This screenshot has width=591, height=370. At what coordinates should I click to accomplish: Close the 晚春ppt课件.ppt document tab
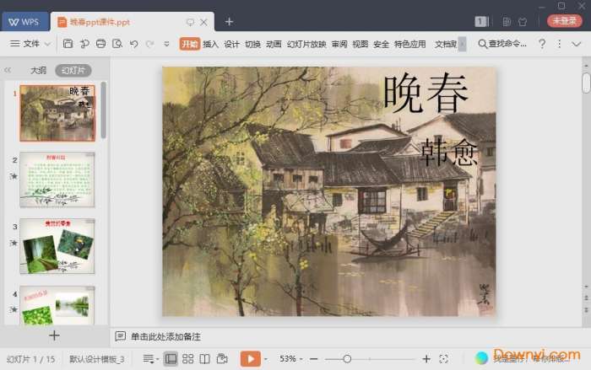(203, 22)
